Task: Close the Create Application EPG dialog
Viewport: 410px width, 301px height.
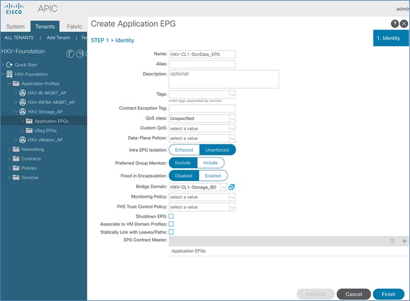Action: (x=404, y=24)
